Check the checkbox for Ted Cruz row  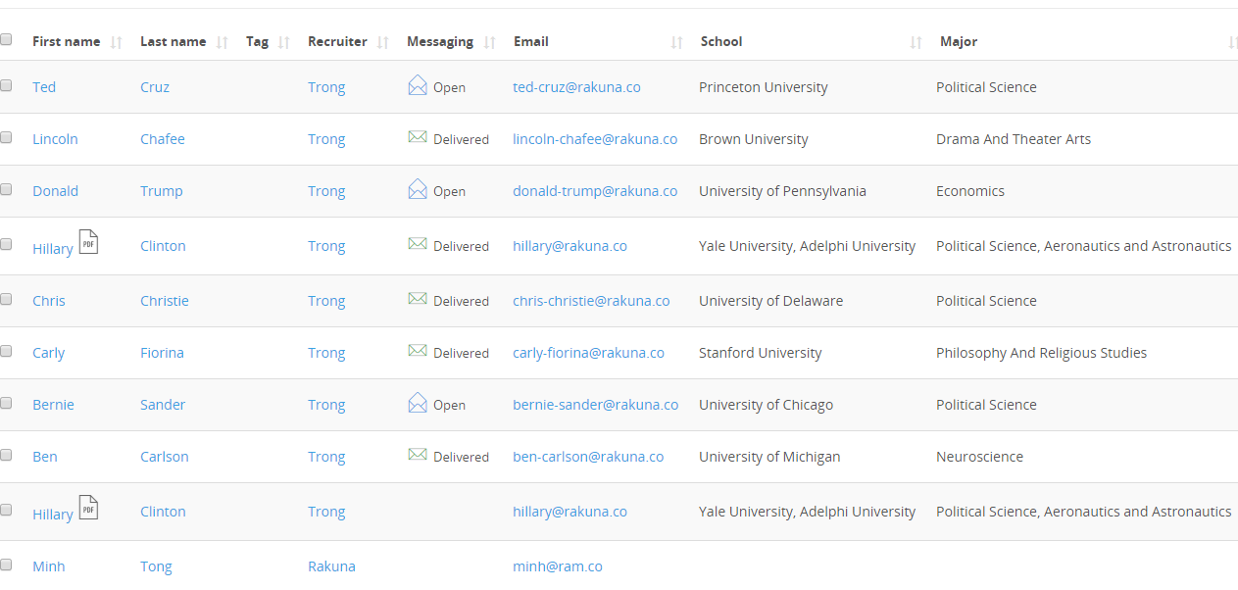(x=6, y=85)
